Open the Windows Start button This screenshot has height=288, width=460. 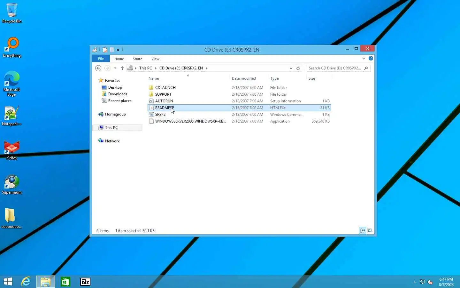pyautogui.click(x=8, y=282)
